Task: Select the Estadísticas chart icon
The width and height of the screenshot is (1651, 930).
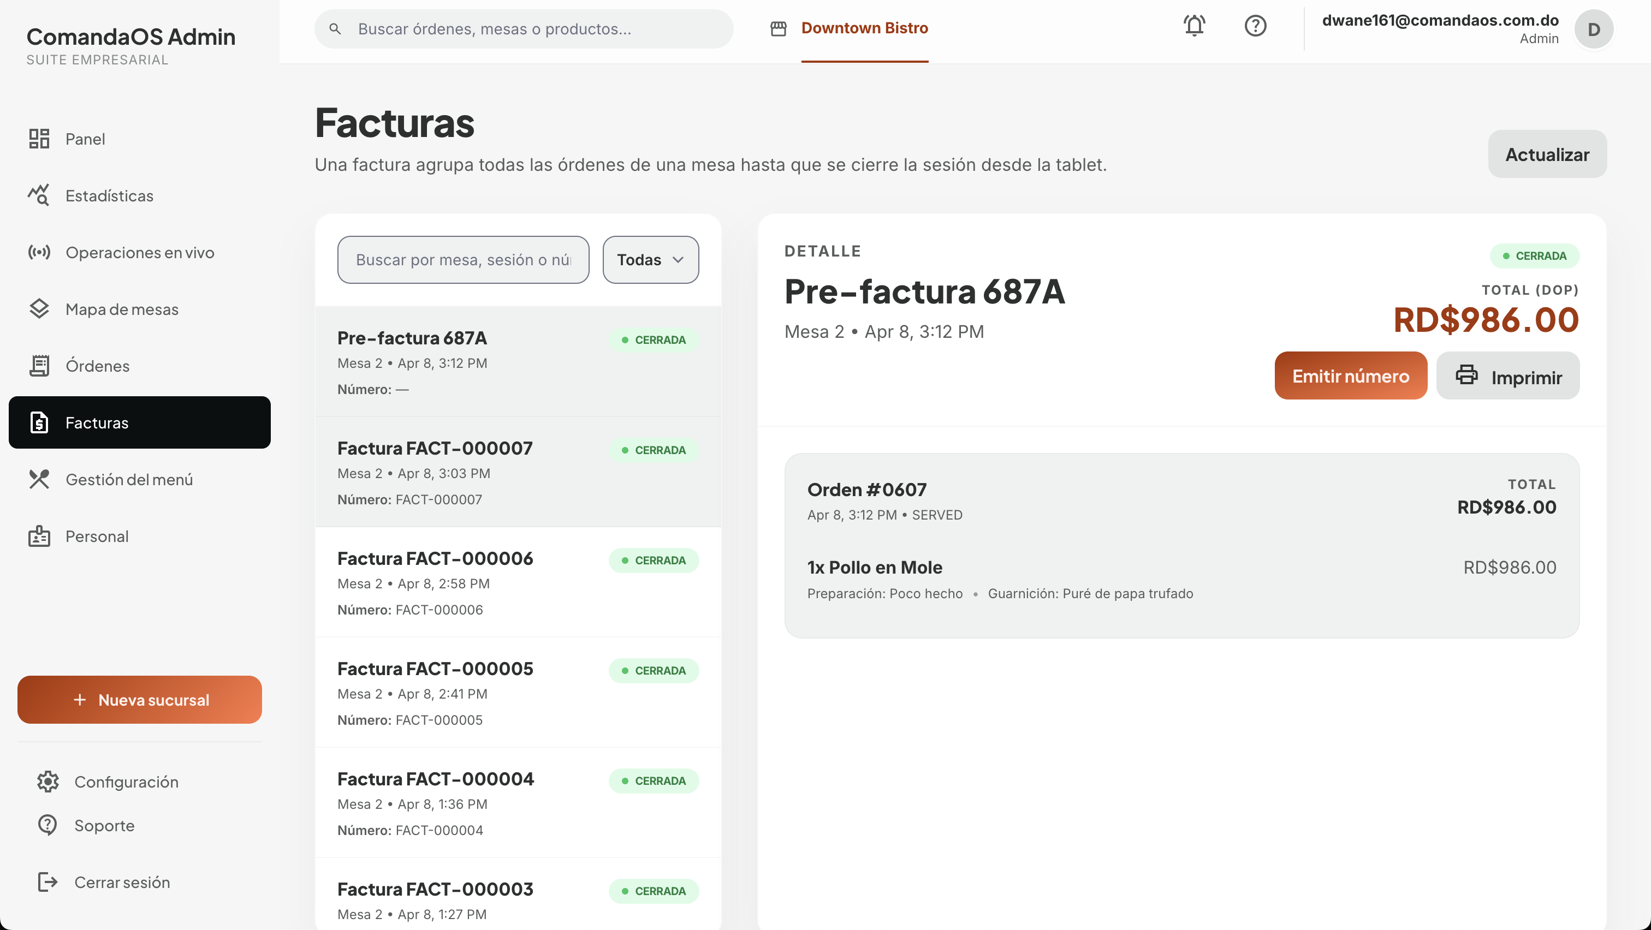Action: 39,195
